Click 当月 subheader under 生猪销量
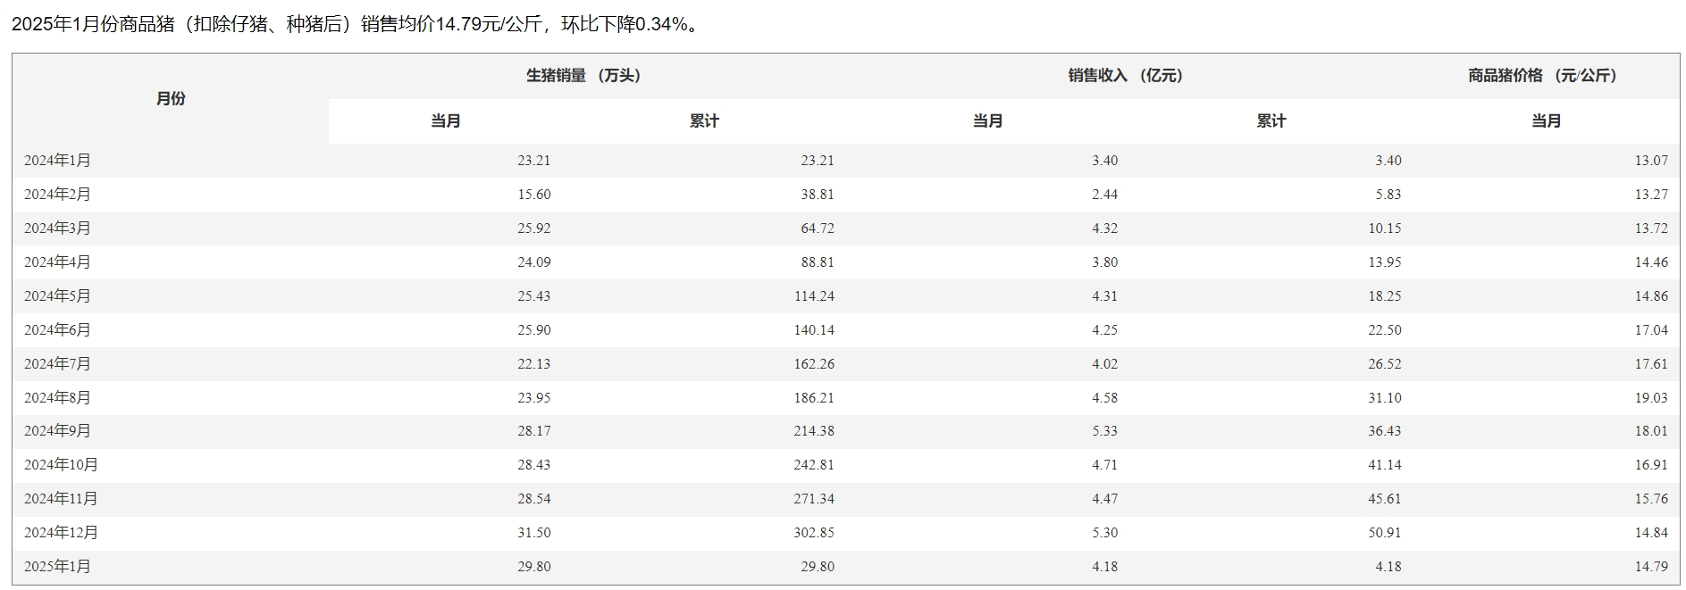The height and width of the screenshot is (590, 1686). [446, 121]
